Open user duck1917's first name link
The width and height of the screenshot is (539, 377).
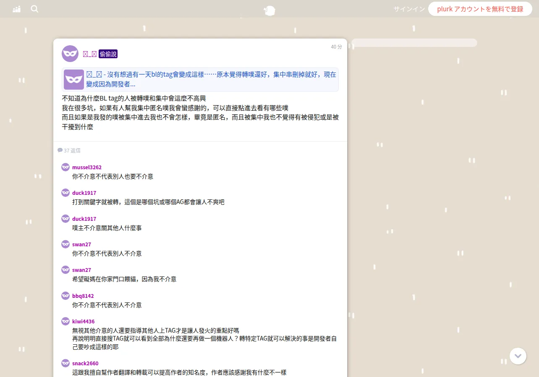tap(84, 193)
